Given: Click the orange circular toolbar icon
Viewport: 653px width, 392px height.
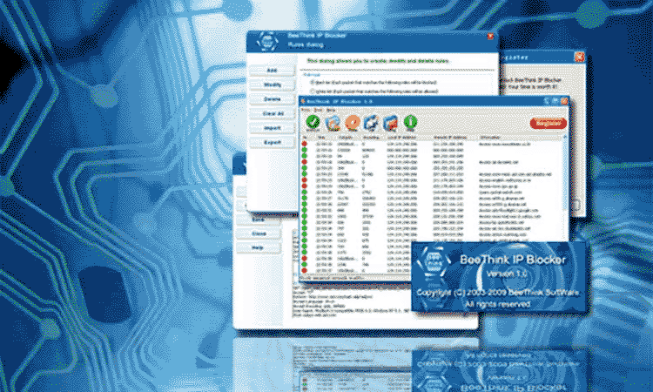Looking at the screenshot, I should tap(353, 123).
